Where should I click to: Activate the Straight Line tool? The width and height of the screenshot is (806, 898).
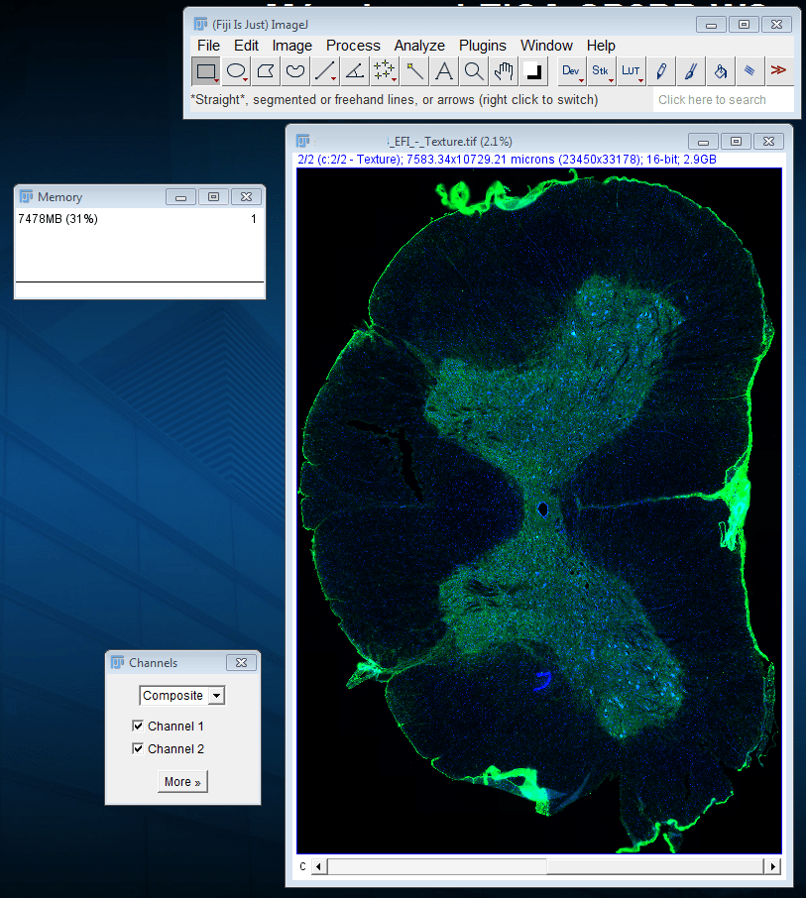tap(324, 71)
